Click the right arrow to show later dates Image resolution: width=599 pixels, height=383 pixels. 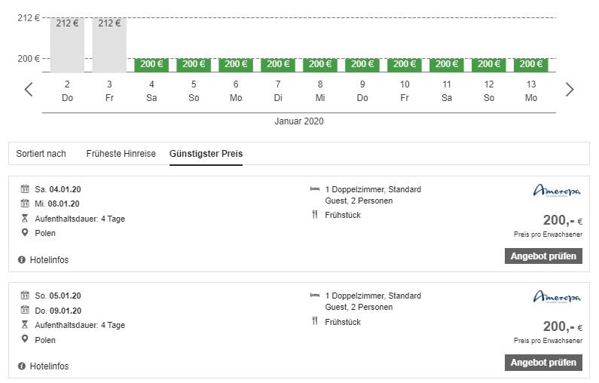pyautogui.click(x=570, y=90)
